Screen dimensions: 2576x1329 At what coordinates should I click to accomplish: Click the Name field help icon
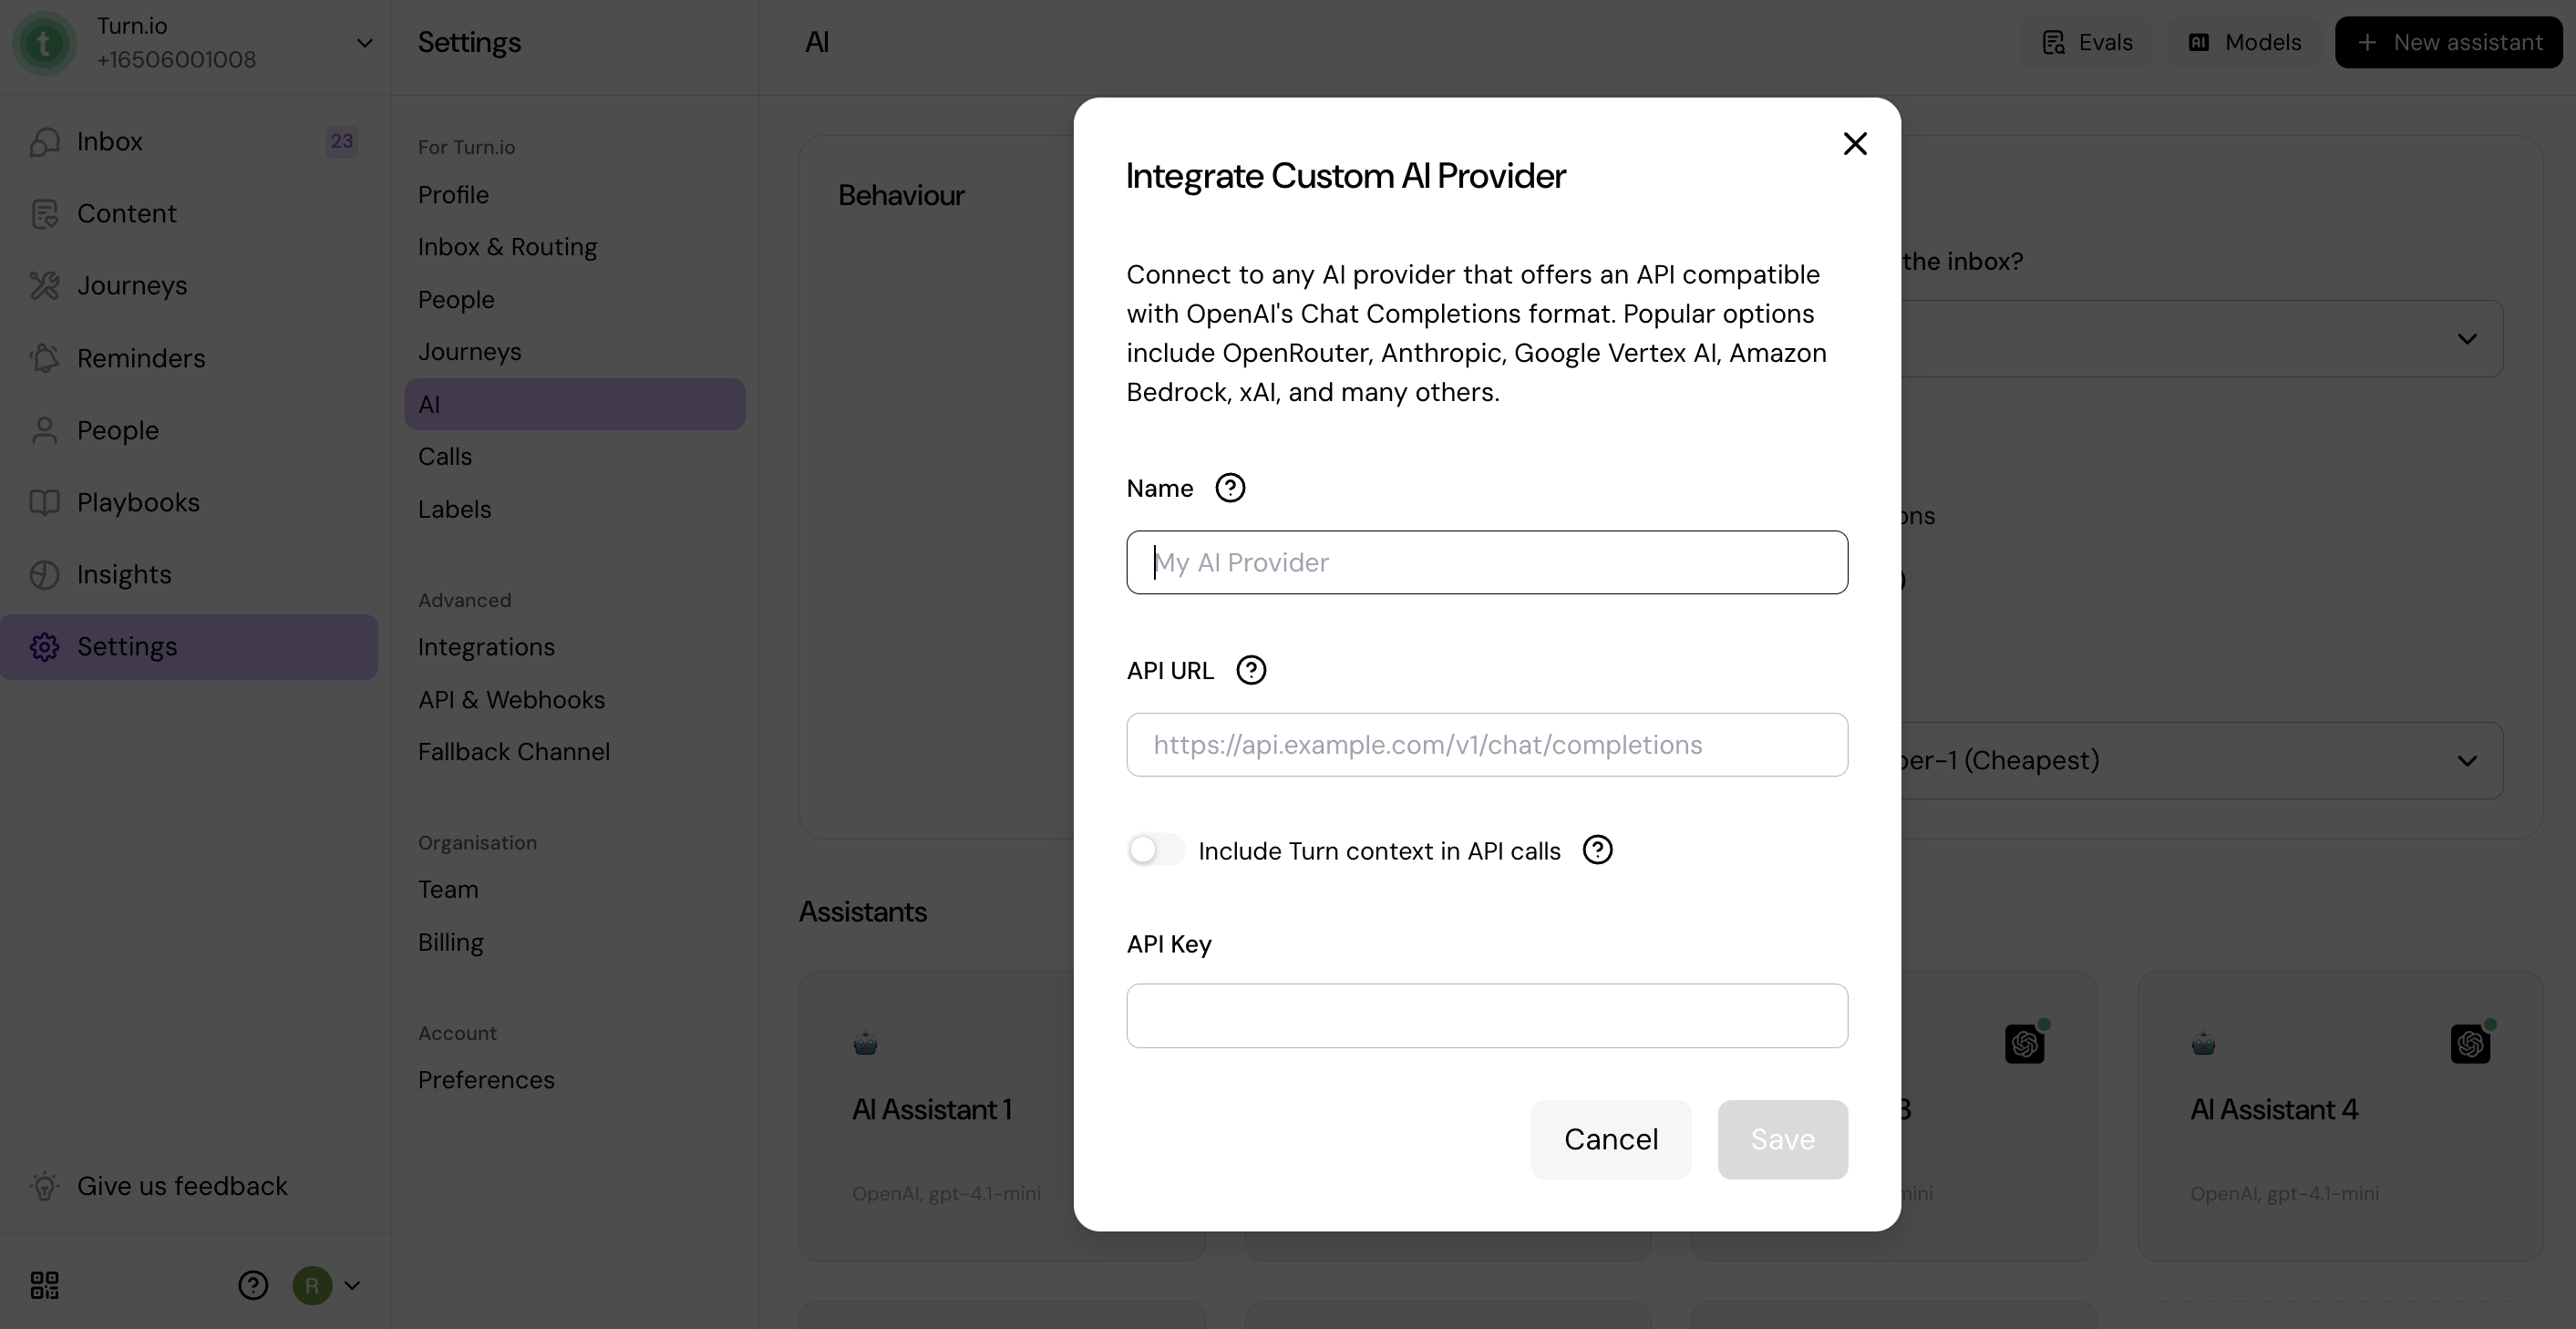(x=1230, y=488)
